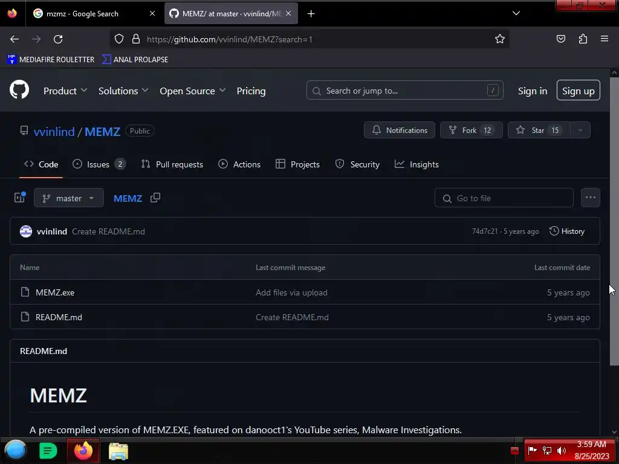Viewport: 619px width, 464px height.
Task: Star the repository
Action: tap(539, 130)
